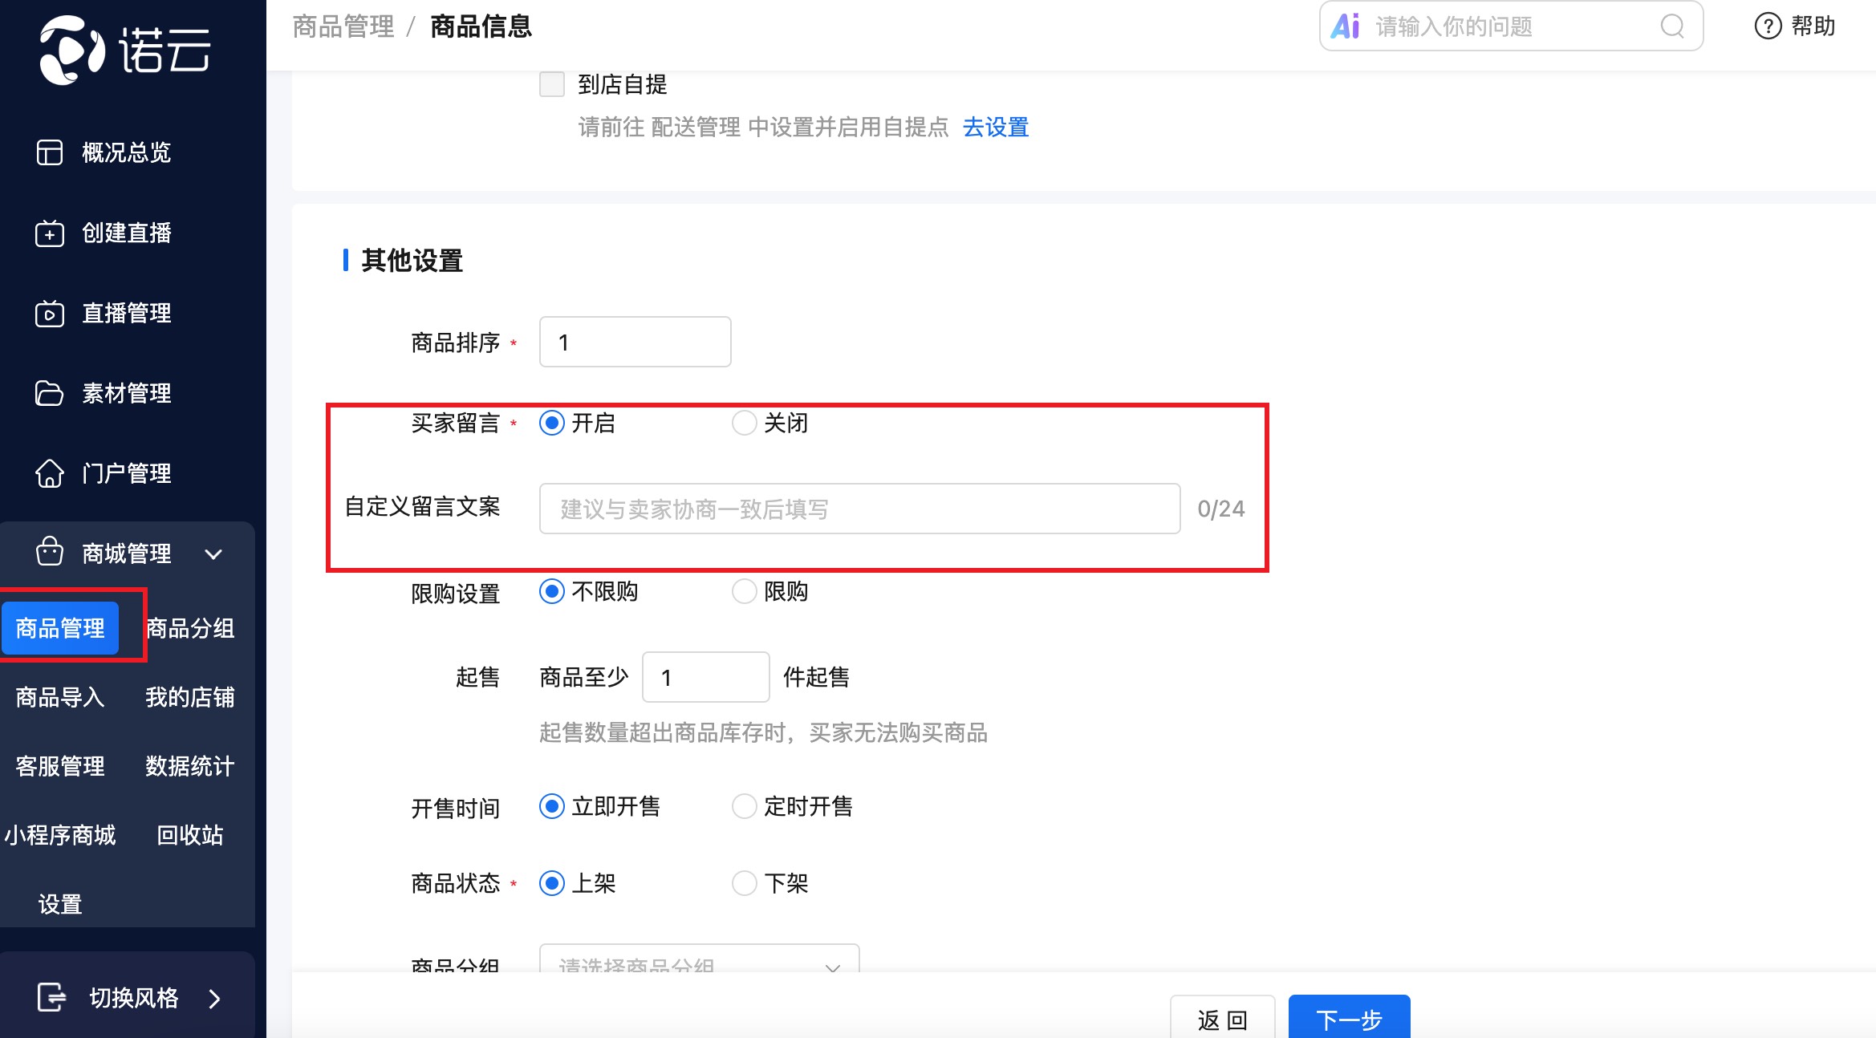Follow the 去设置 link
Image resolution: width=1876 pixels, height=1038 pixels.
tap(995, 128)
